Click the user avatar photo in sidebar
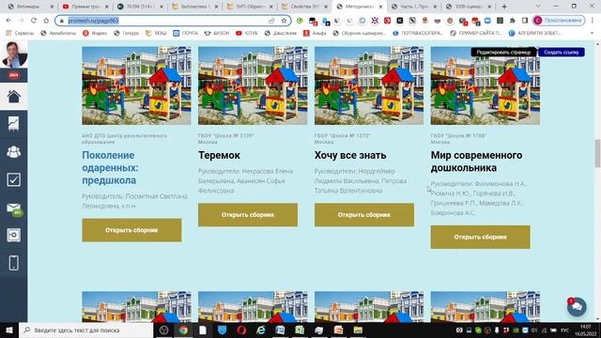The width and height of the screenshot is (601, 338). [x=14, y=54]
